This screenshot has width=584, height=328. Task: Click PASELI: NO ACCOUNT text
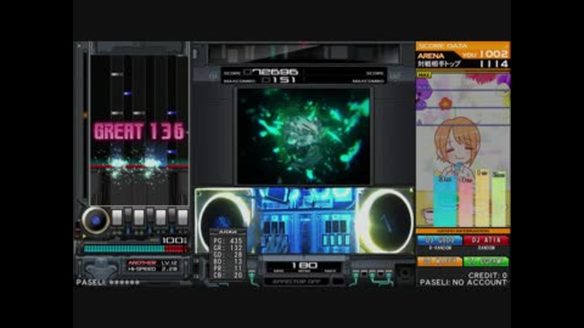[464, 282]
